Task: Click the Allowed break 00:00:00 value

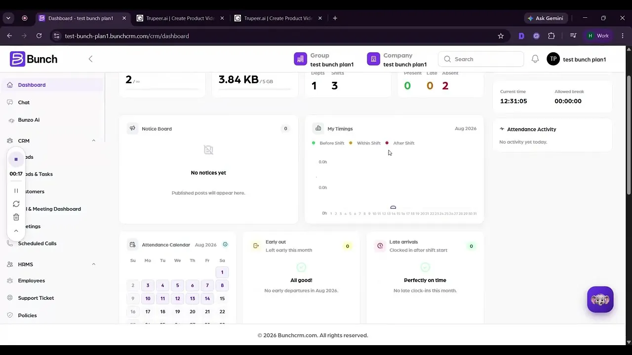Action: click(x=568, y=101)
